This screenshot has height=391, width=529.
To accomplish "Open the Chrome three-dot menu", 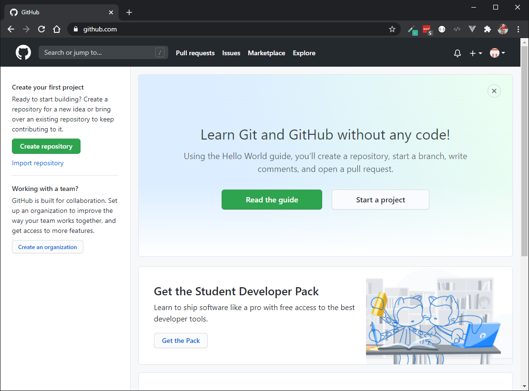I will pos(518,30).
